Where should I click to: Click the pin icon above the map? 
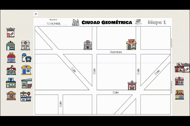click(36, 14)
